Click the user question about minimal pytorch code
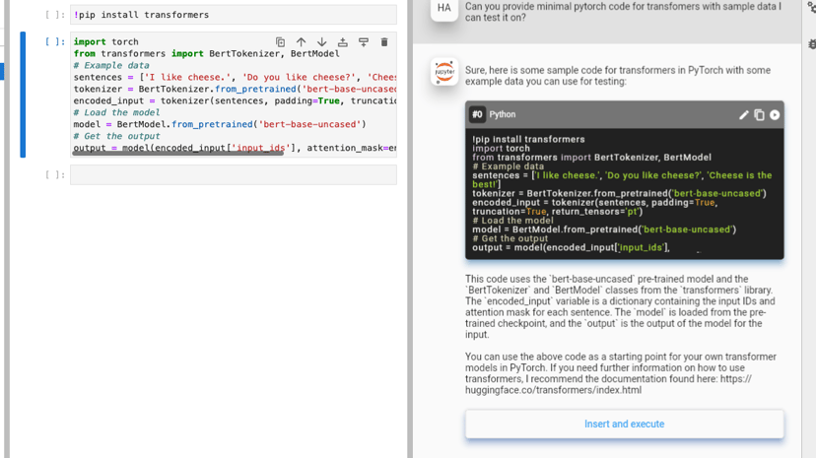This screenshot has width=816, height=458. click(624, 12)
